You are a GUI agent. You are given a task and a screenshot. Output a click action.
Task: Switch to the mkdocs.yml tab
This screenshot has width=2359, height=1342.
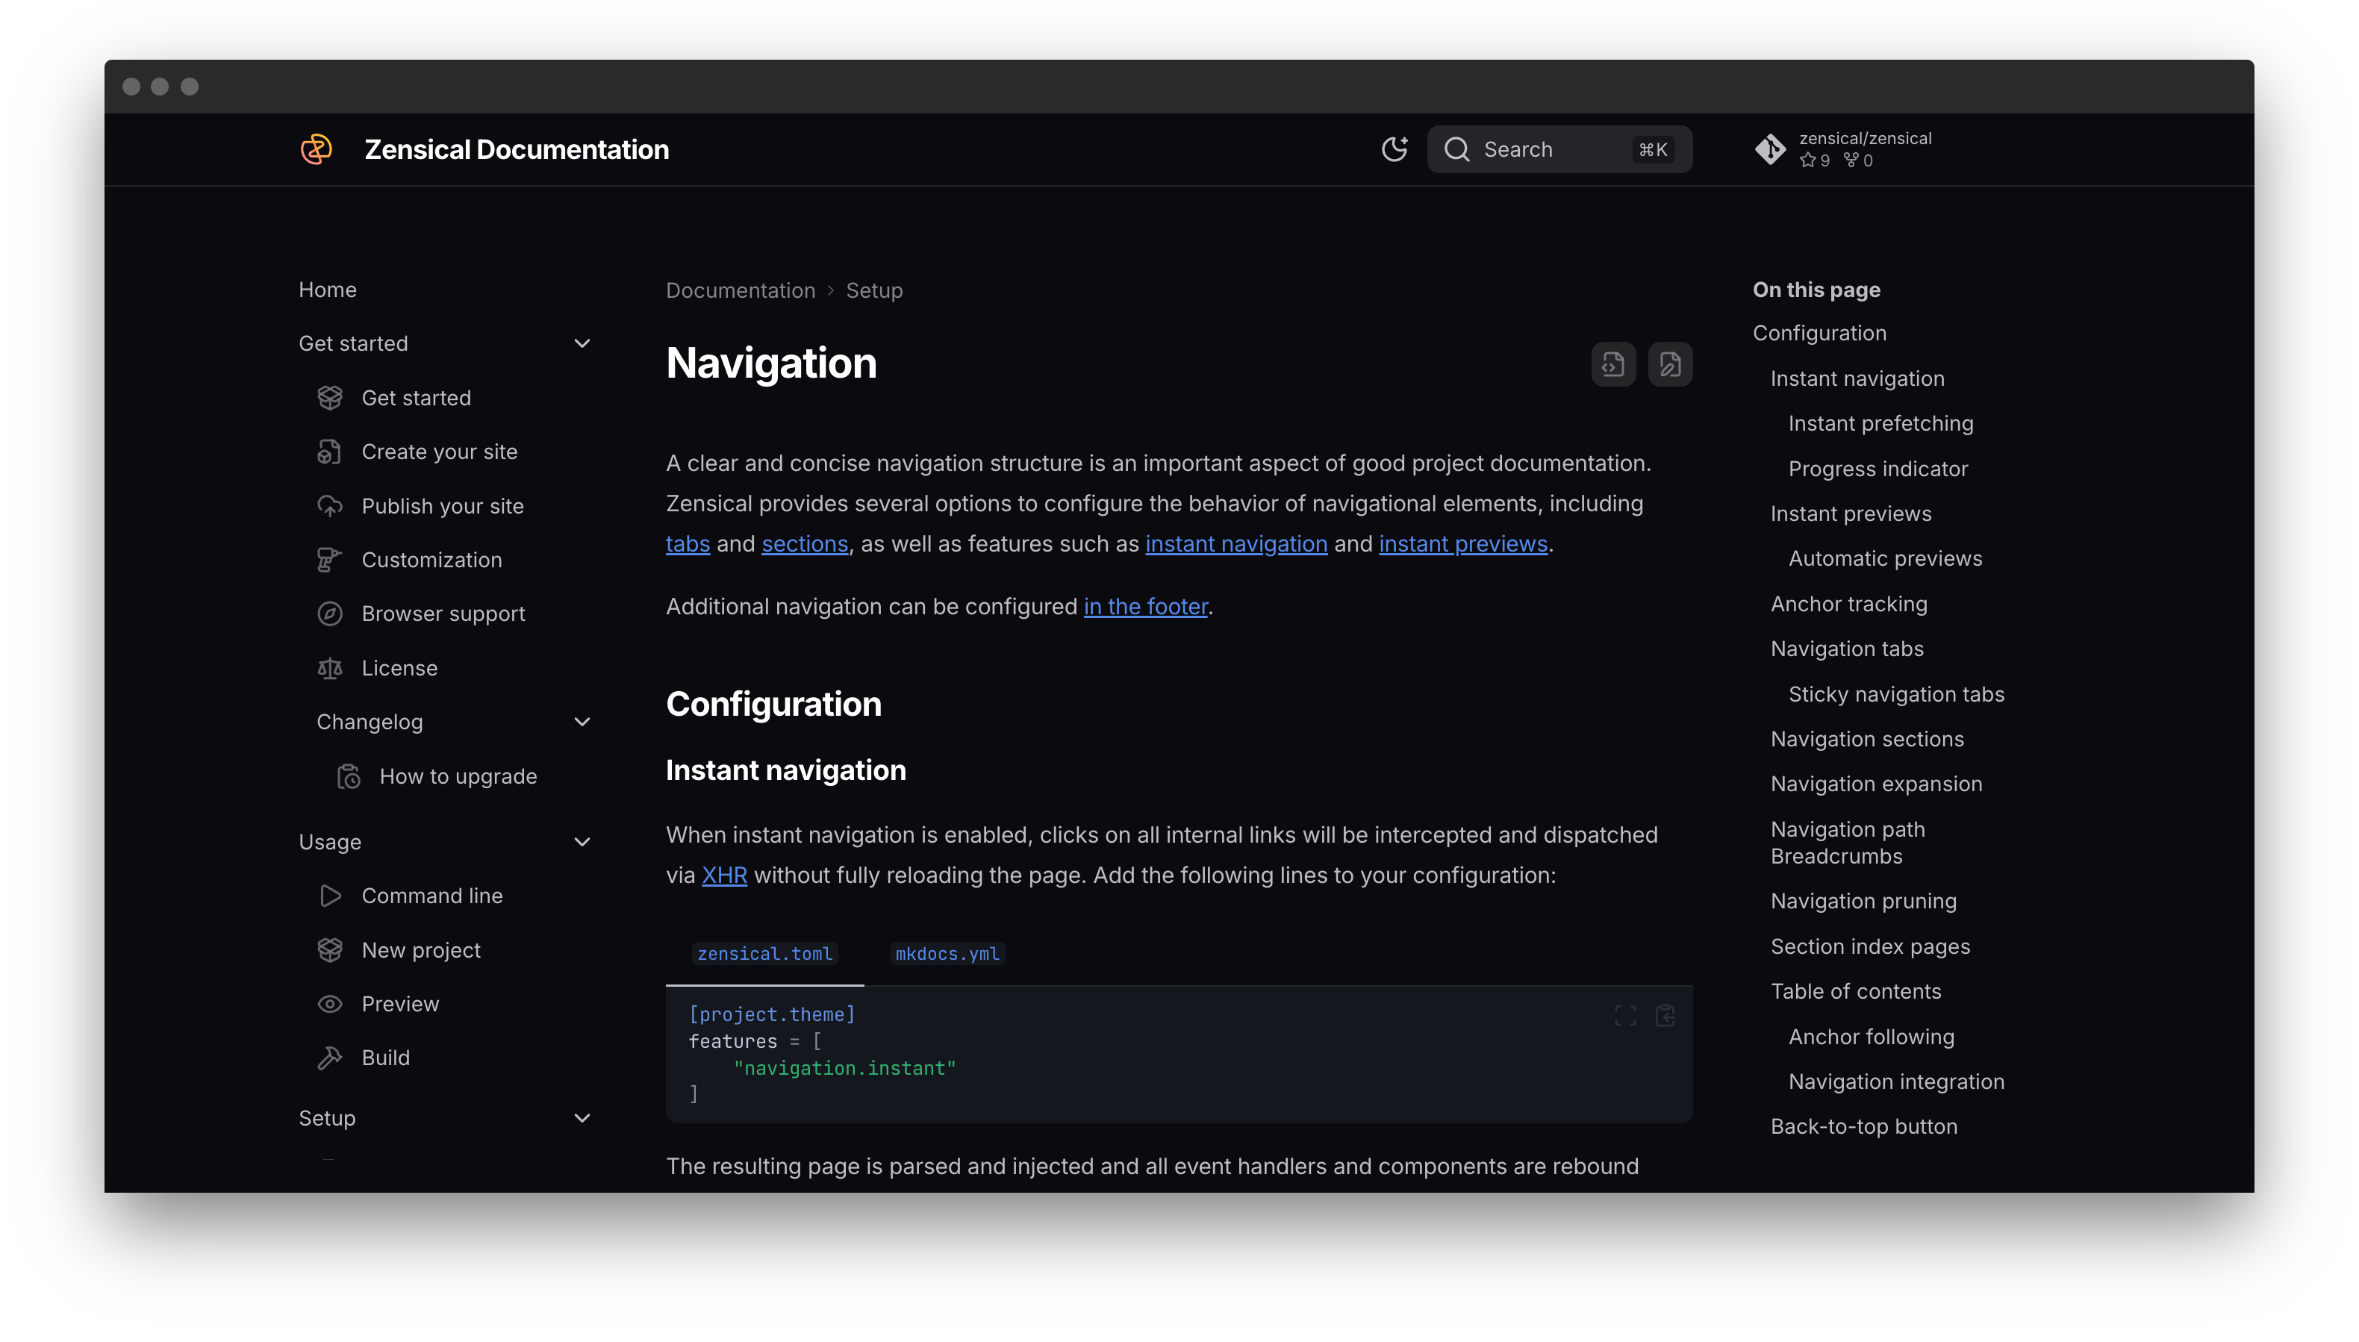click(x=947, y=954)
